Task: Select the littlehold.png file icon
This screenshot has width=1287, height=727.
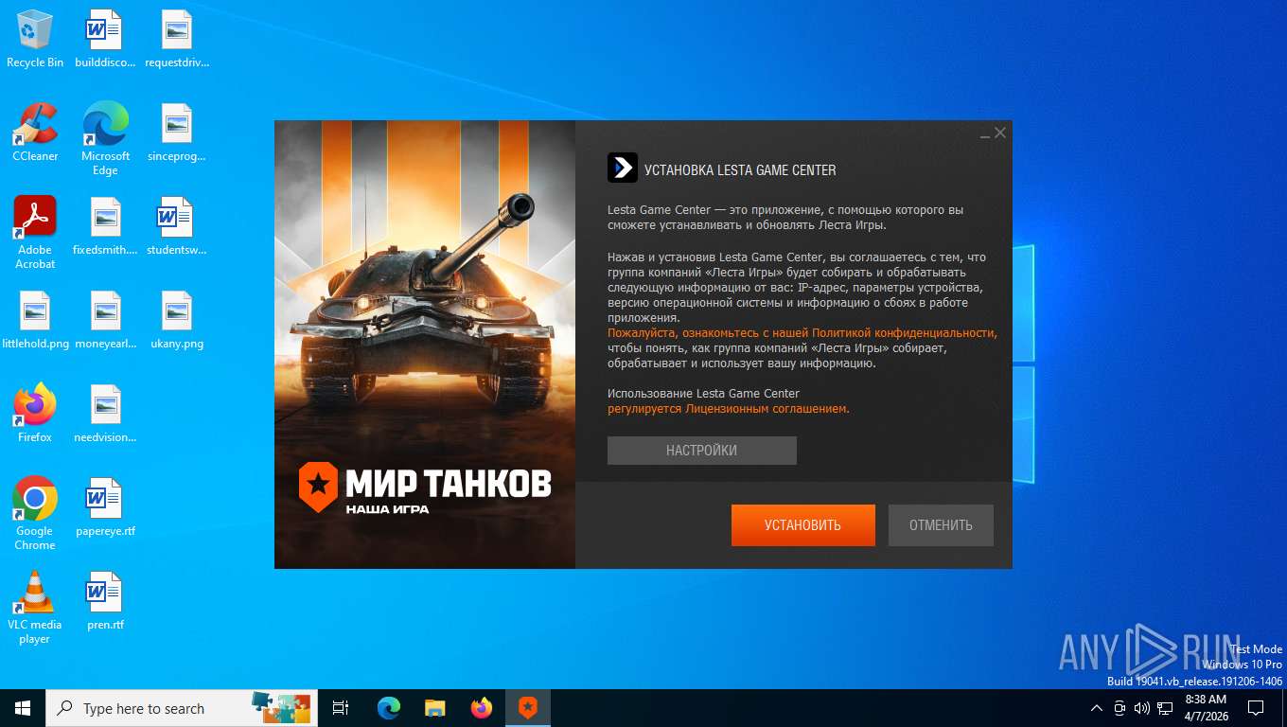Action: [35, 321]
